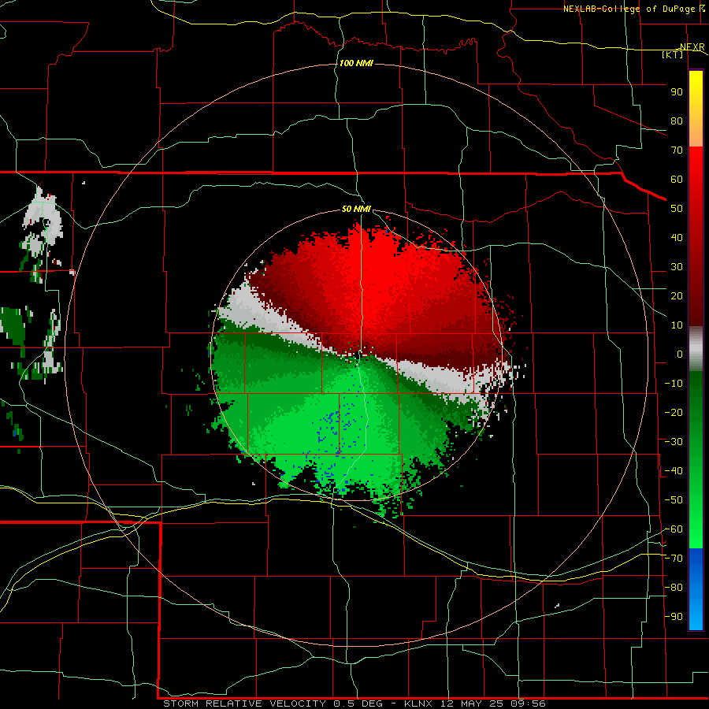Click the -70 knot scale value
The width and height of the screenshot is (709, 709).
coord(674,559)
